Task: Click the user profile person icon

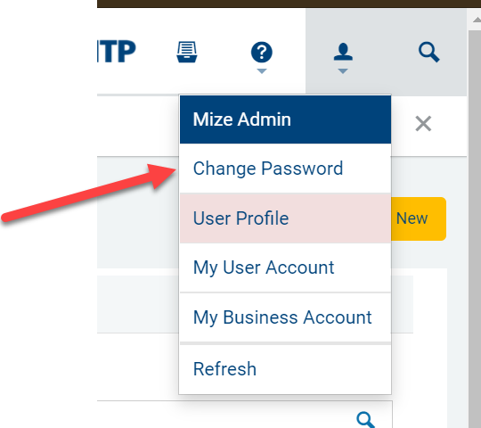Action: 343,52
